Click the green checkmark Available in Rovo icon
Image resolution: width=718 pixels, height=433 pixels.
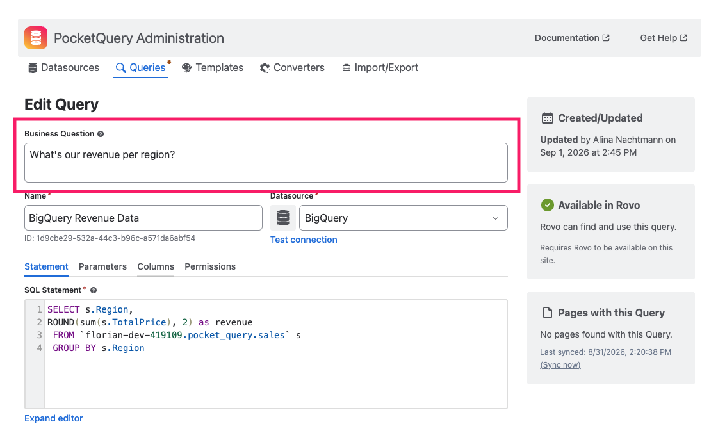pyautogui.click(x=547, y=205)
